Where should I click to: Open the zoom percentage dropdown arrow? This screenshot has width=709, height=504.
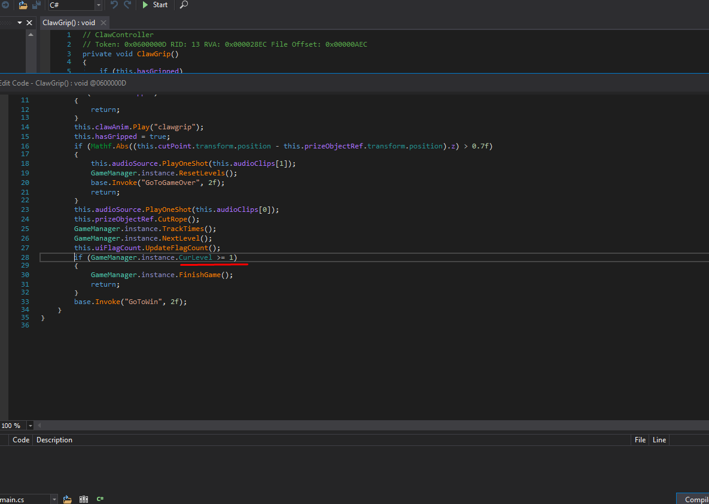(x=31, y=426)
